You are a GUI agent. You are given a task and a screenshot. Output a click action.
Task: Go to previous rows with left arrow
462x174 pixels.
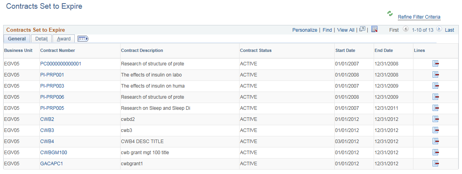(x=405, y=29)
